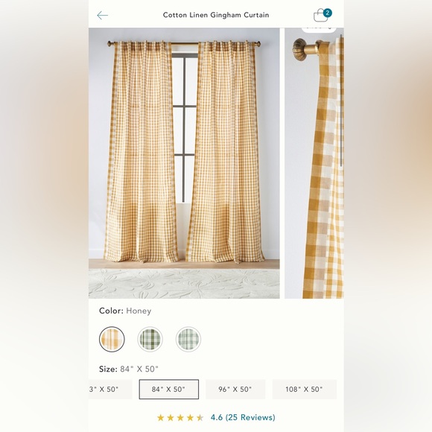Image resolution: width=432 pixels, height=432 pixels.
Task: Tap the Cotton Linen Gingham Curtain title
Action: [x=216, y=15]
